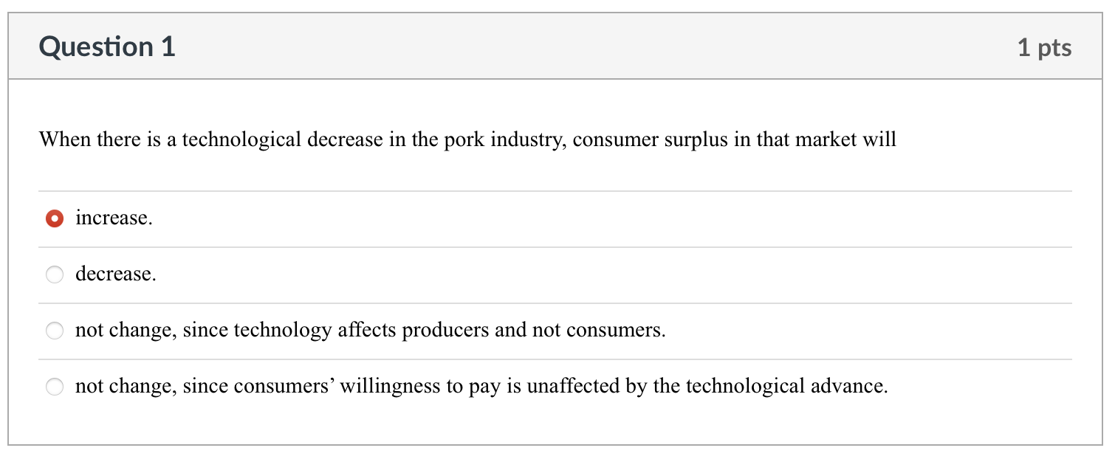Deselect answer by clicking "decrease." option circle
1115x459 pixels.
(55, 274)
